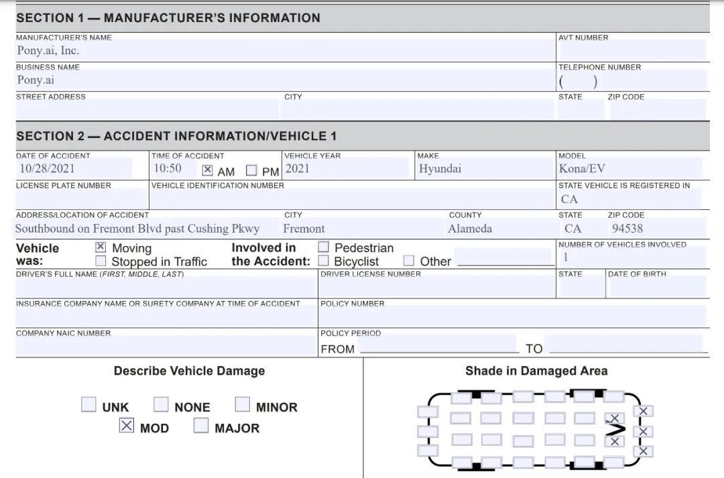Click the Policy Period FROM field
Screen dimensions: 724x478
coord(438,344)
